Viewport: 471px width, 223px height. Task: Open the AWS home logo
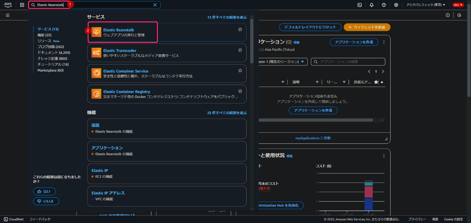pos(8,5)
